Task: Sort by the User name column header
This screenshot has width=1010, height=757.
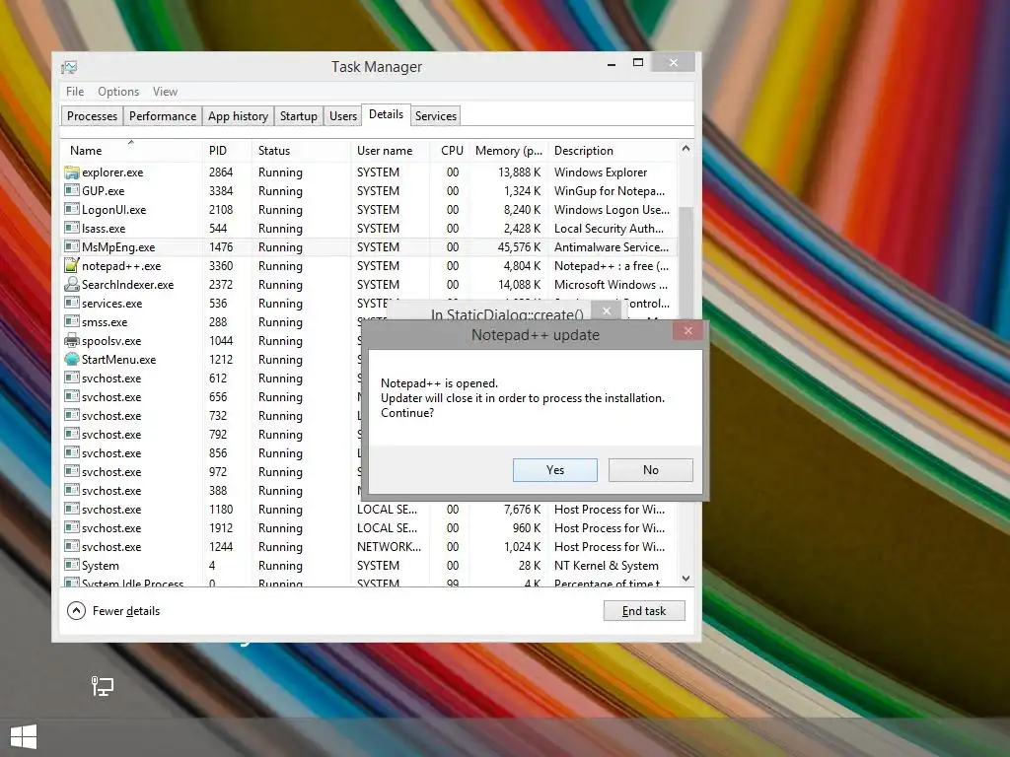Action: point(390,151)
